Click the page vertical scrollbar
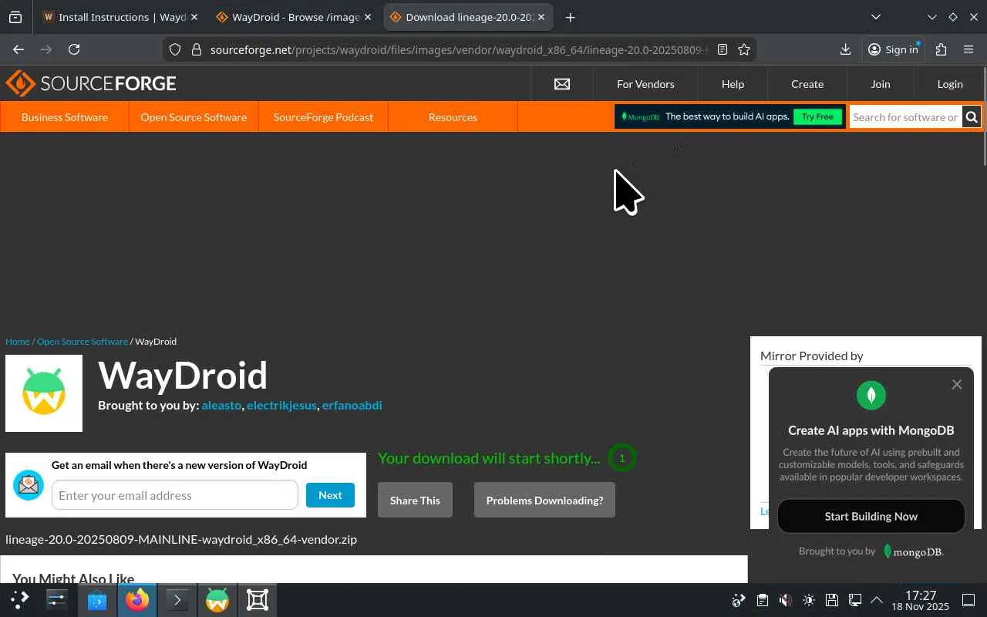 point(984,116)
